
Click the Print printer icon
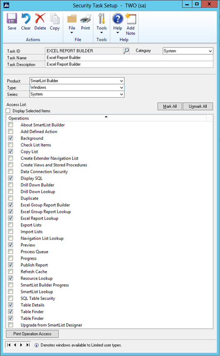85,19
